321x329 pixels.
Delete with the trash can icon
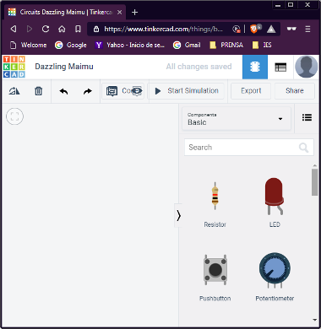tap(39, 91)
